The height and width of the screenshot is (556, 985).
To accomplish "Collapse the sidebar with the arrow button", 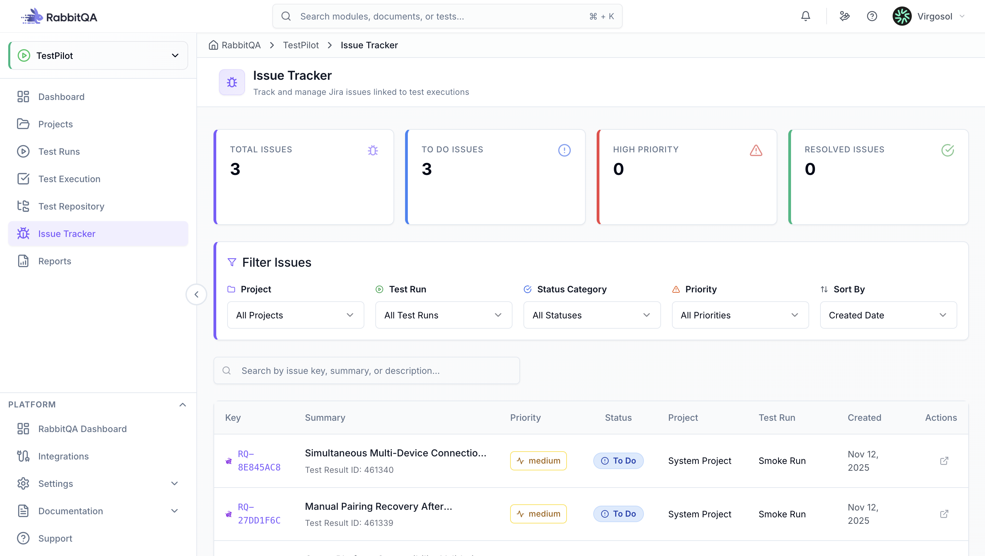I will tap(196, 294).
